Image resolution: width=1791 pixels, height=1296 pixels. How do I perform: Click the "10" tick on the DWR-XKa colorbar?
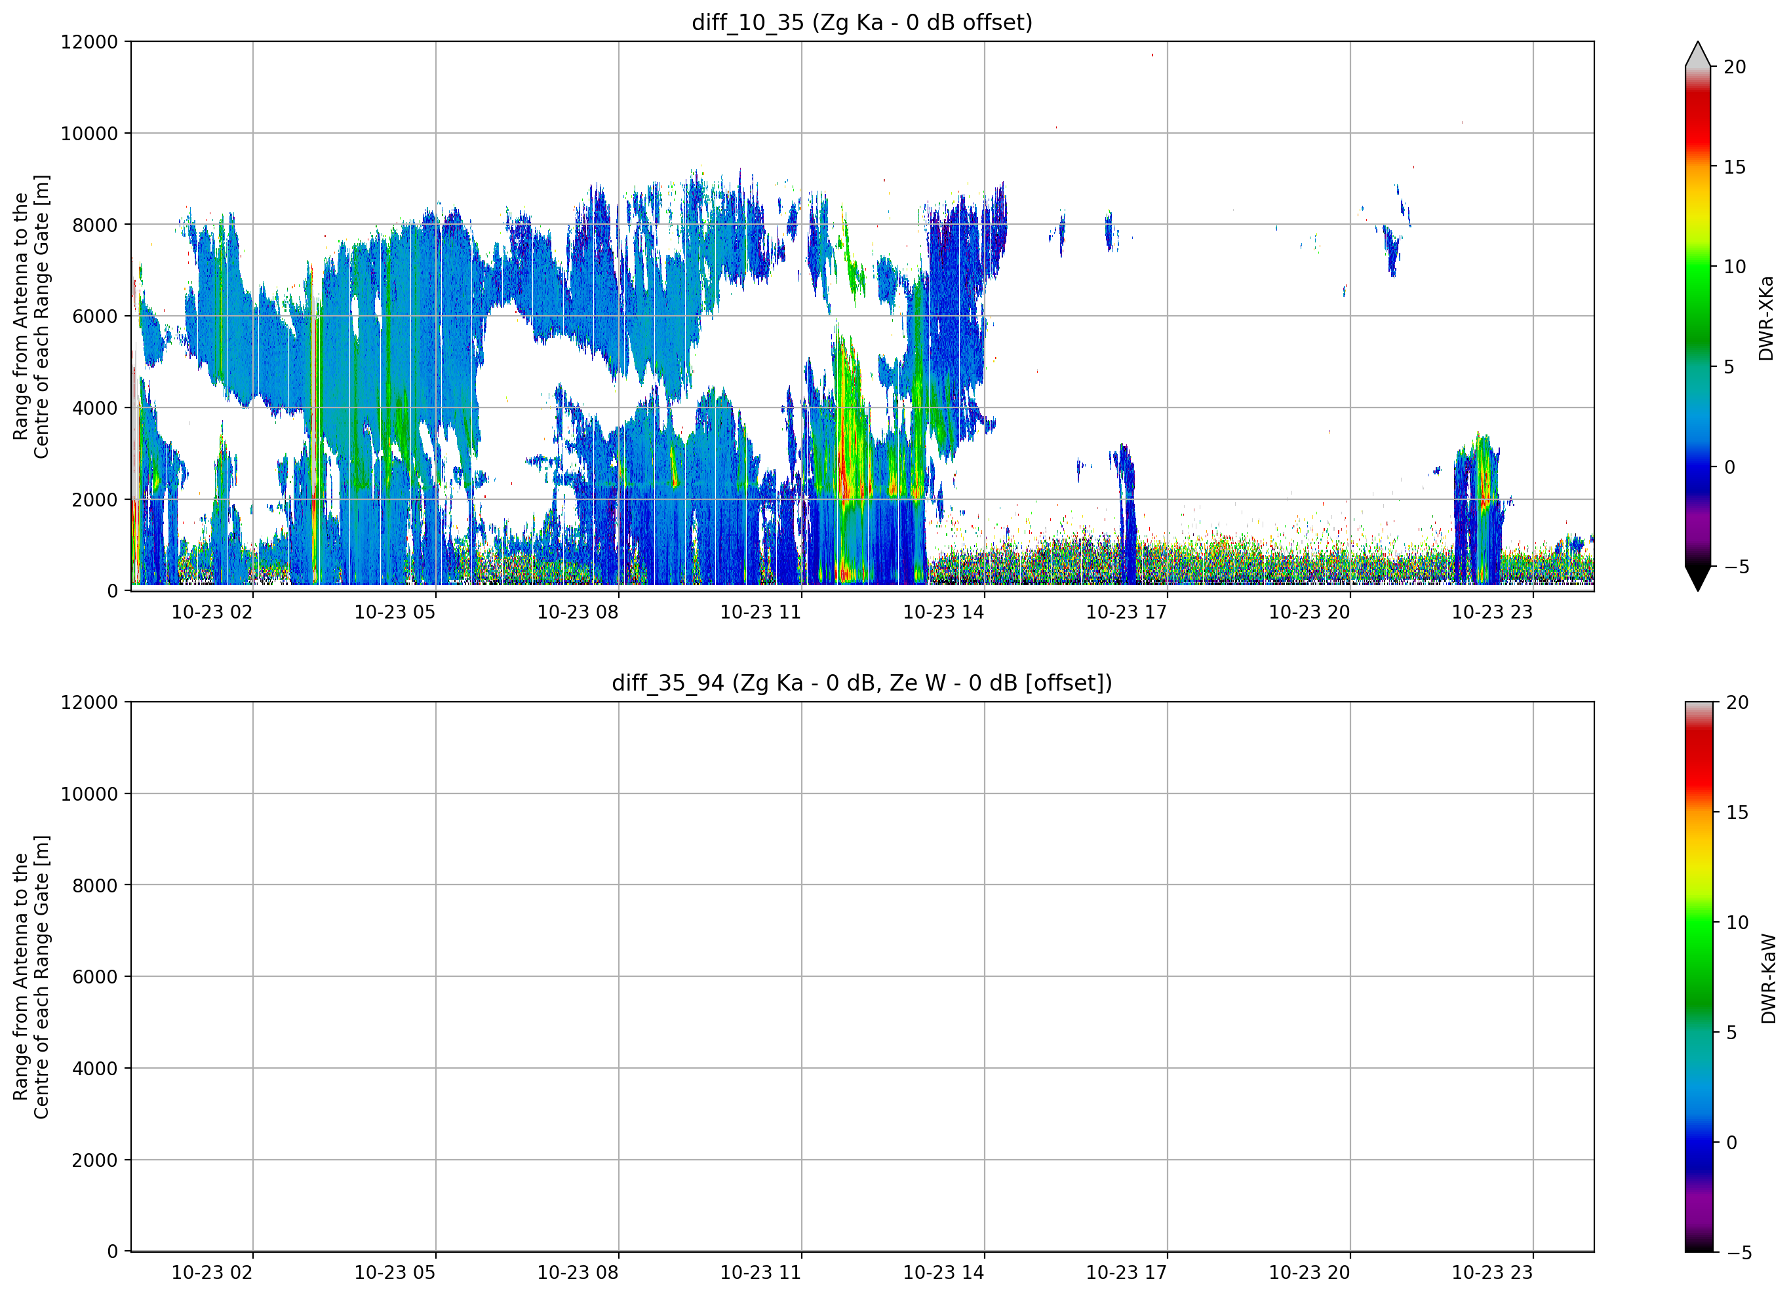coord(1734,267)
